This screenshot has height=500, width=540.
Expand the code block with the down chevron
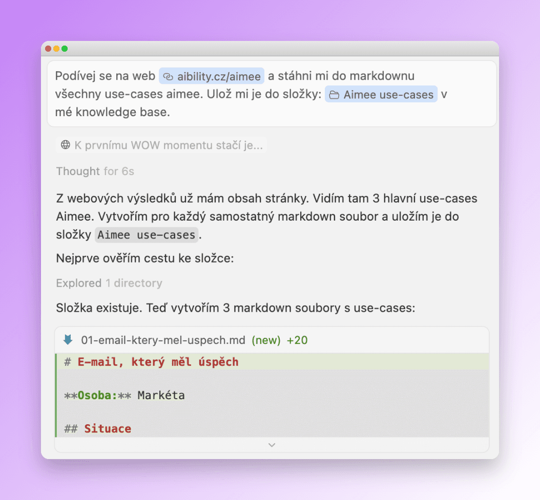pyautogui.click(x=271, y=445)
